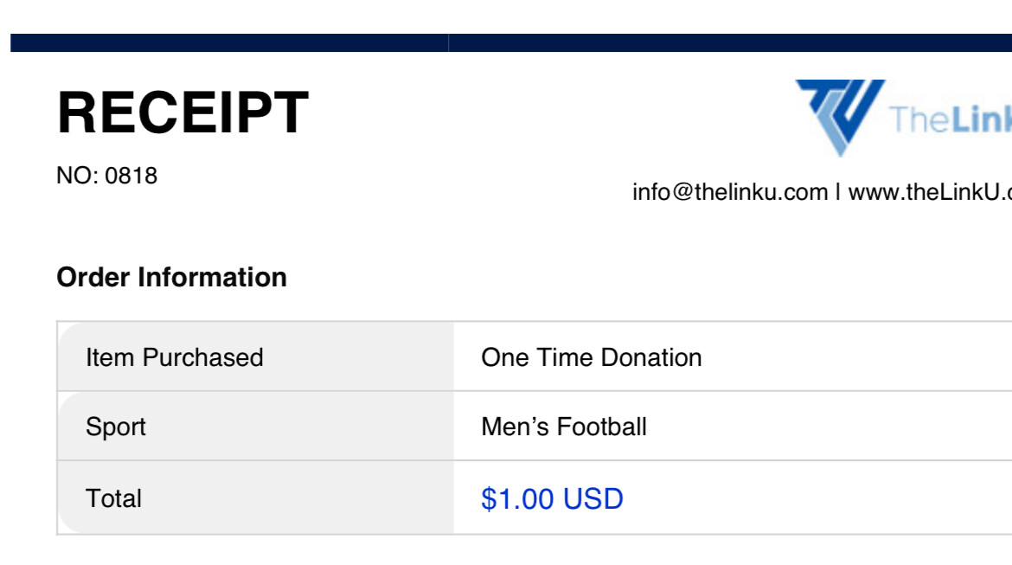
Task: Open the info@thelinku.com email link
Action: [730, 192]
